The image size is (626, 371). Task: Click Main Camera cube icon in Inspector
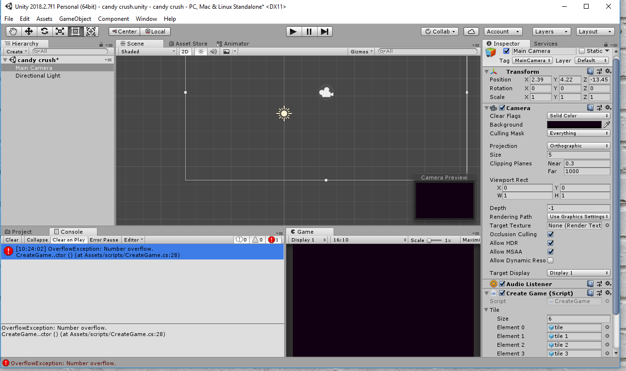pos(491,52)
